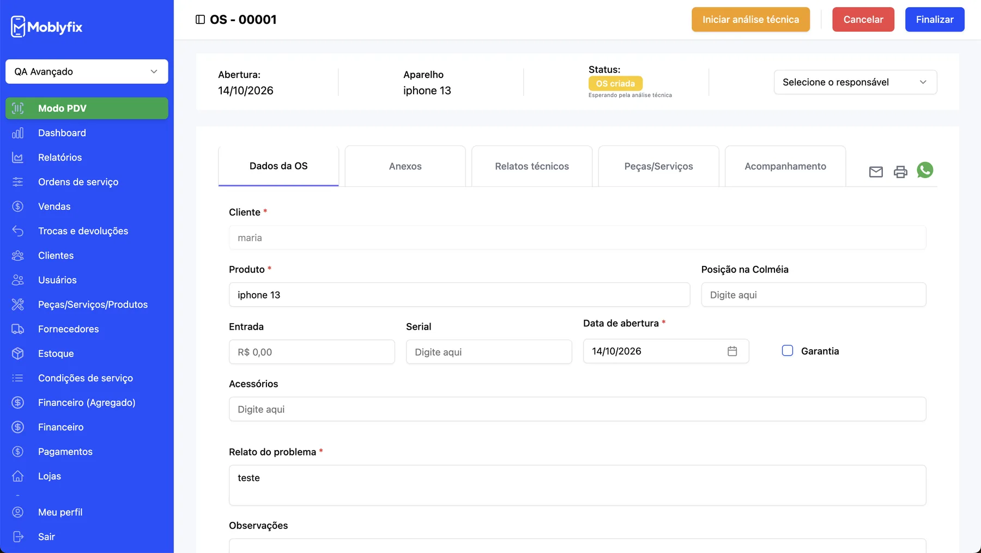This screenshot has width=981, height=553.
Task: Click into the Serial input field
Action: pyautogui.click(x=489, y=352)
